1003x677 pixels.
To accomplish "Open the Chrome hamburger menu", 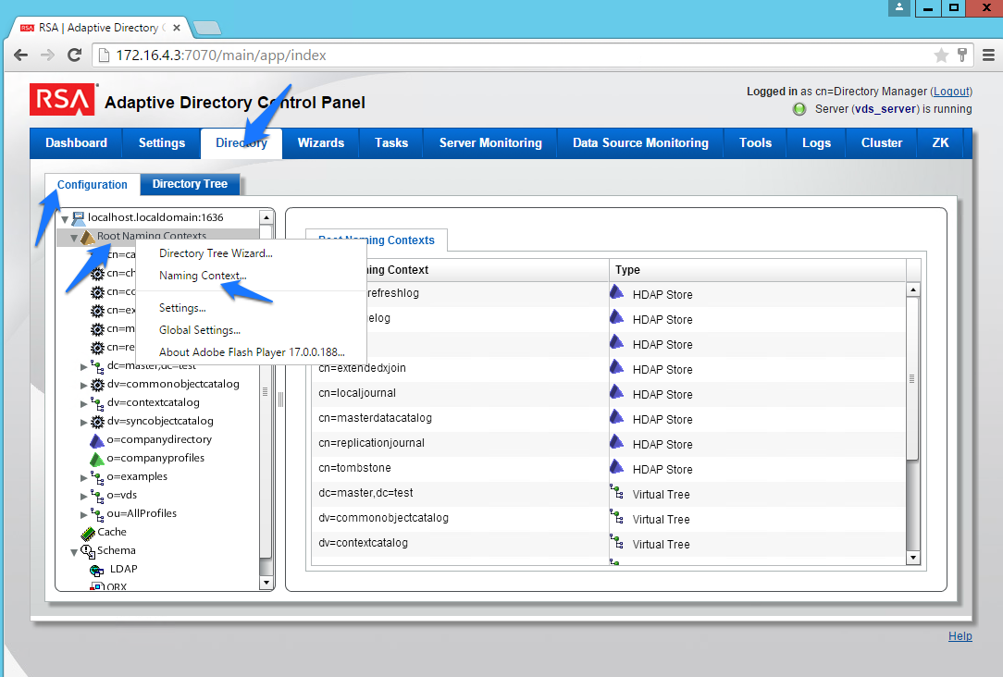I will (988, 55).
